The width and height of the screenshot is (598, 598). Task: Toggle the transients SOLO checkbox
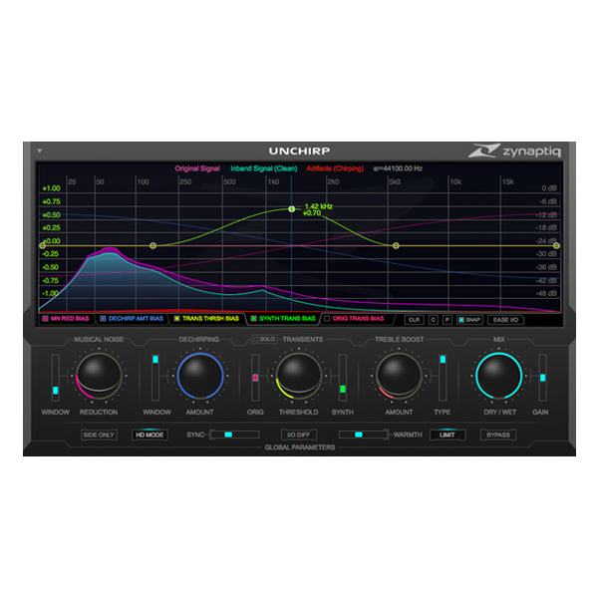[264, 339]
